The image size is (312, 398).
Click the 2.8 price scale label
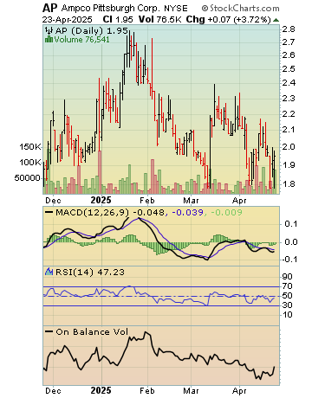289,29
